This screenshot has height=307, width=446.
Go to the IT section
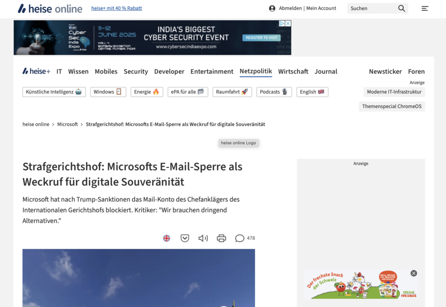tap(59, 72)
